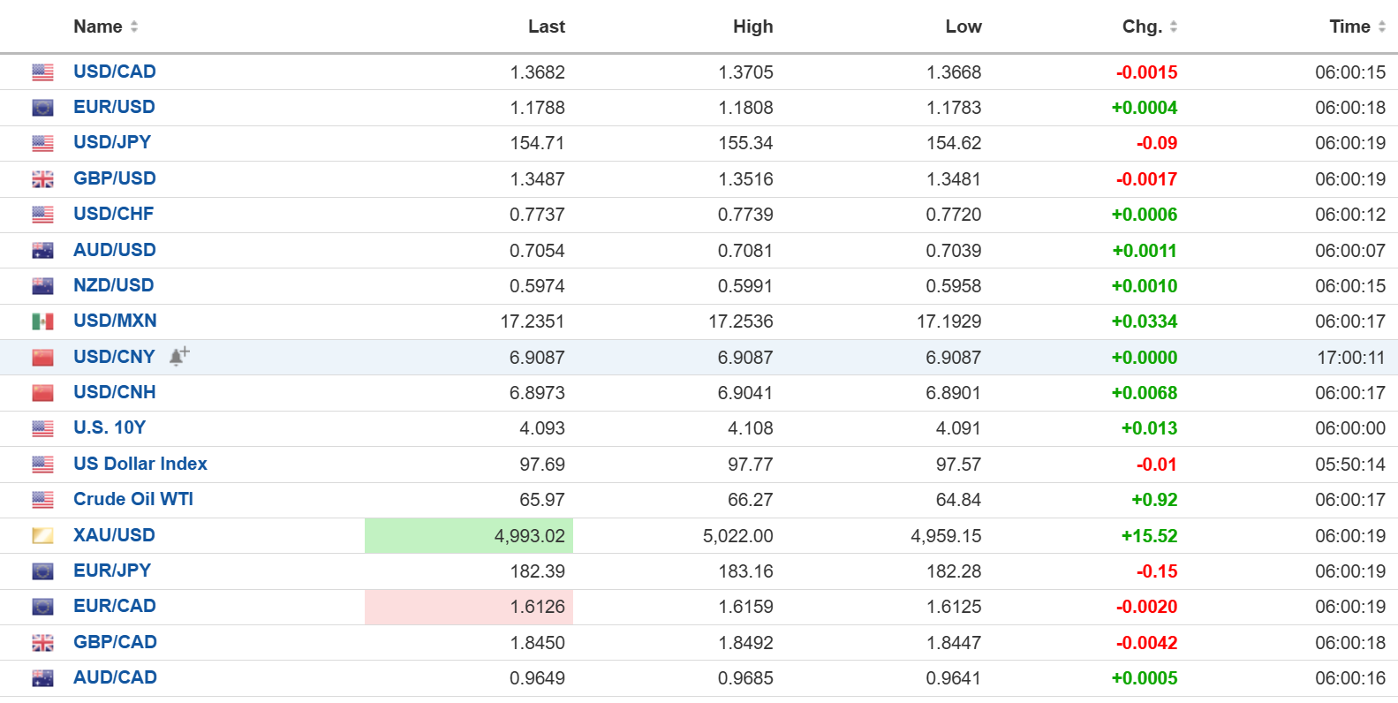
Task: Open the U.S. 10Y bond link
Action: (x=110, y=427)
